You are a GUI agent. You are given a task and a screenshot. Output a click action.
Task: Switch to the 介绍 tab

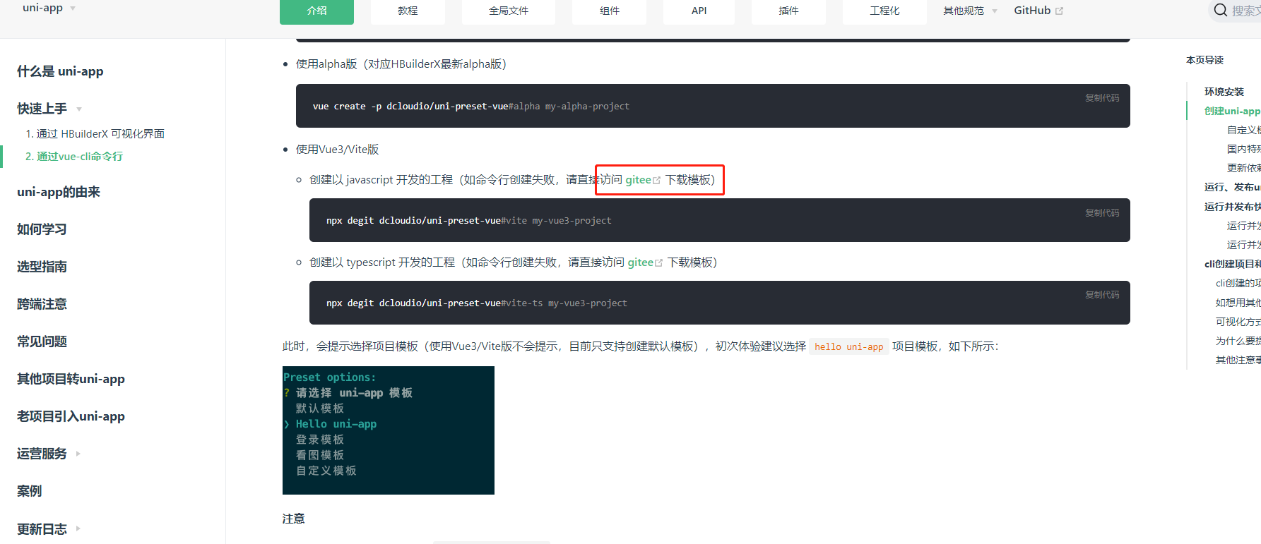coord(316,11)
